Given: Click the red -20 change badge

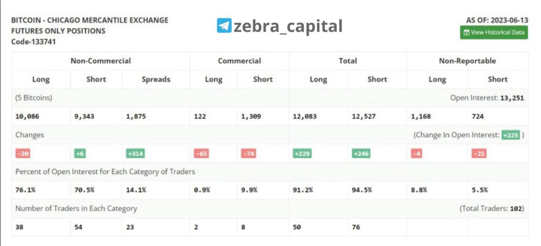Looking at the screenshot, I should click(x=23, y=153).
